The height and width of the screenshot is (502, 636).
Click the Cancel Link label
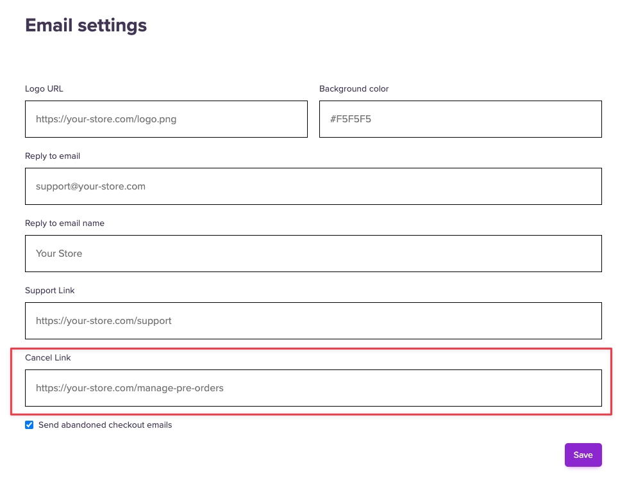tap(48, 358)
